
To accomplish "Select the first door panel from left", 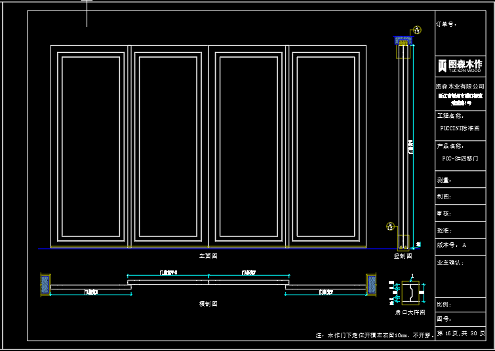I will click(x=90, y=147).
